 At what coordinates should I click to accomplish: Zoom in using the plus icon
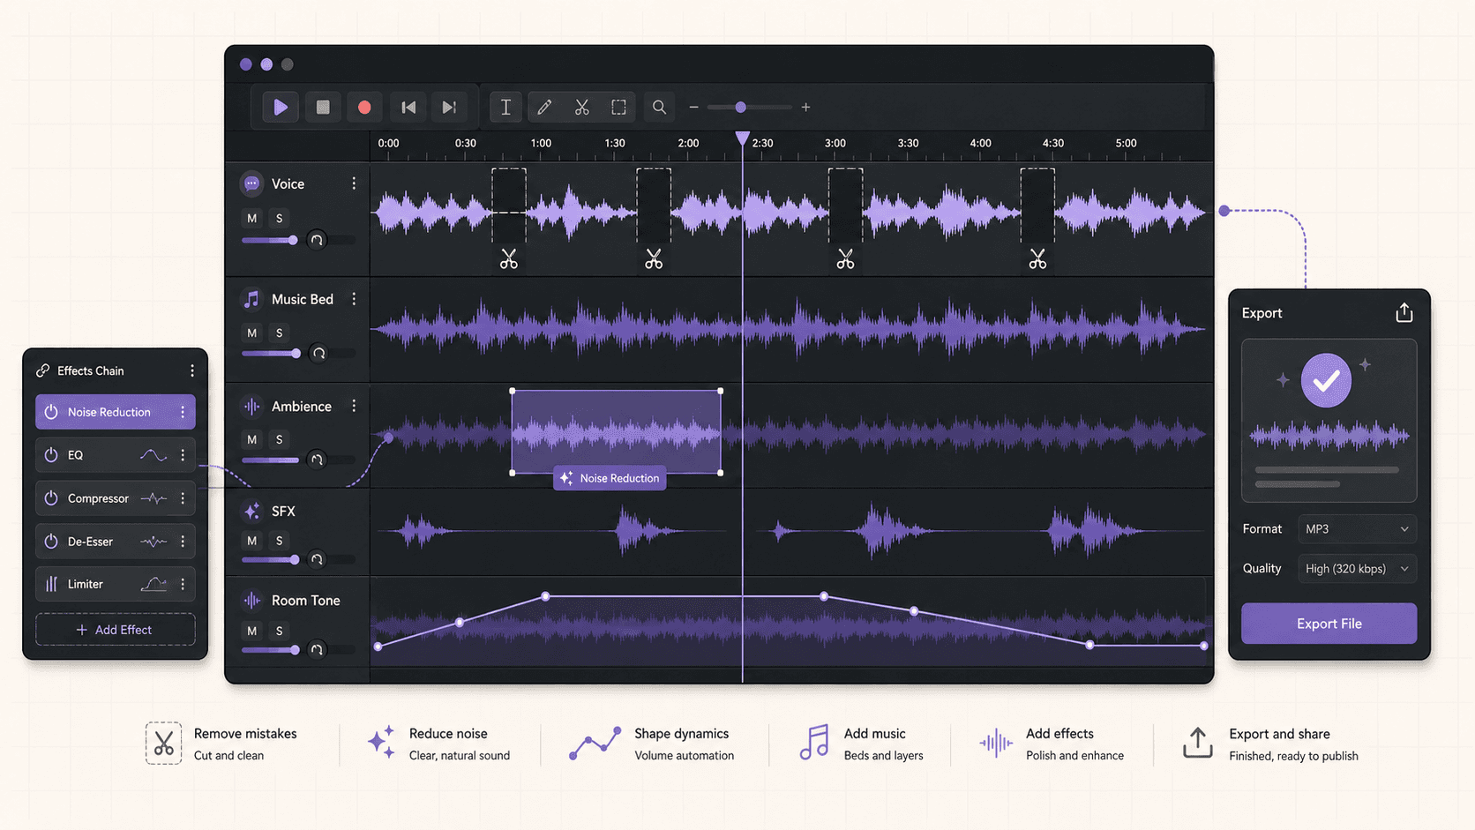coord(805,108)
